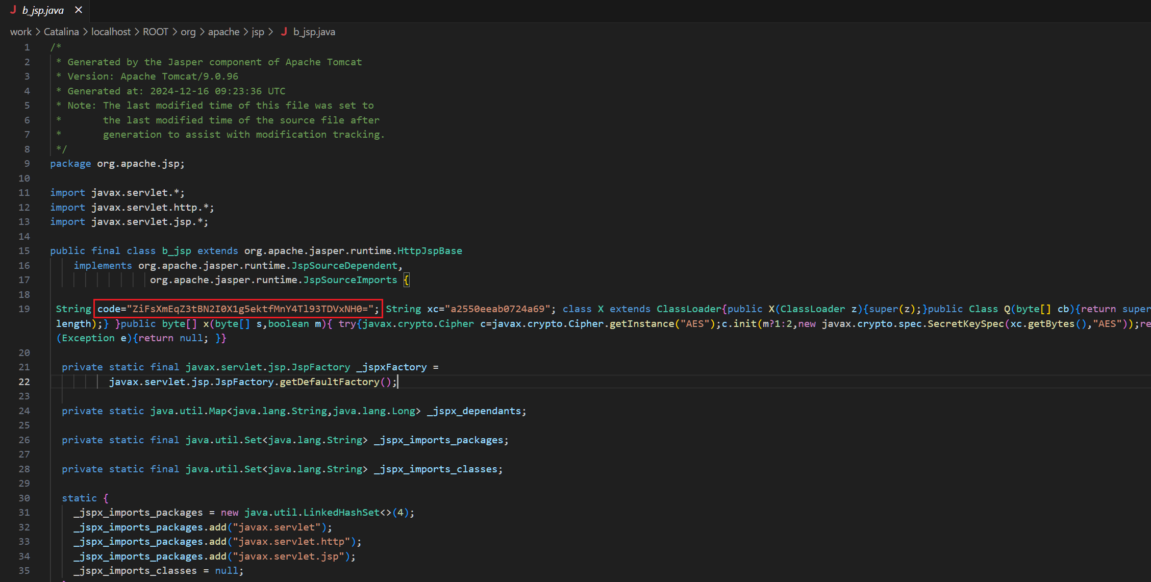Click the 'apache' breadcrumb item

pos(223,32)
